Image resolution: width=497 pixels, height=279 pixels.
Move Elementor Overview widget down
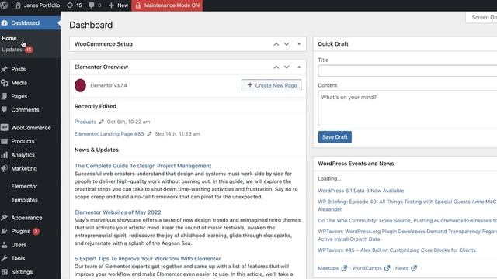287,67
